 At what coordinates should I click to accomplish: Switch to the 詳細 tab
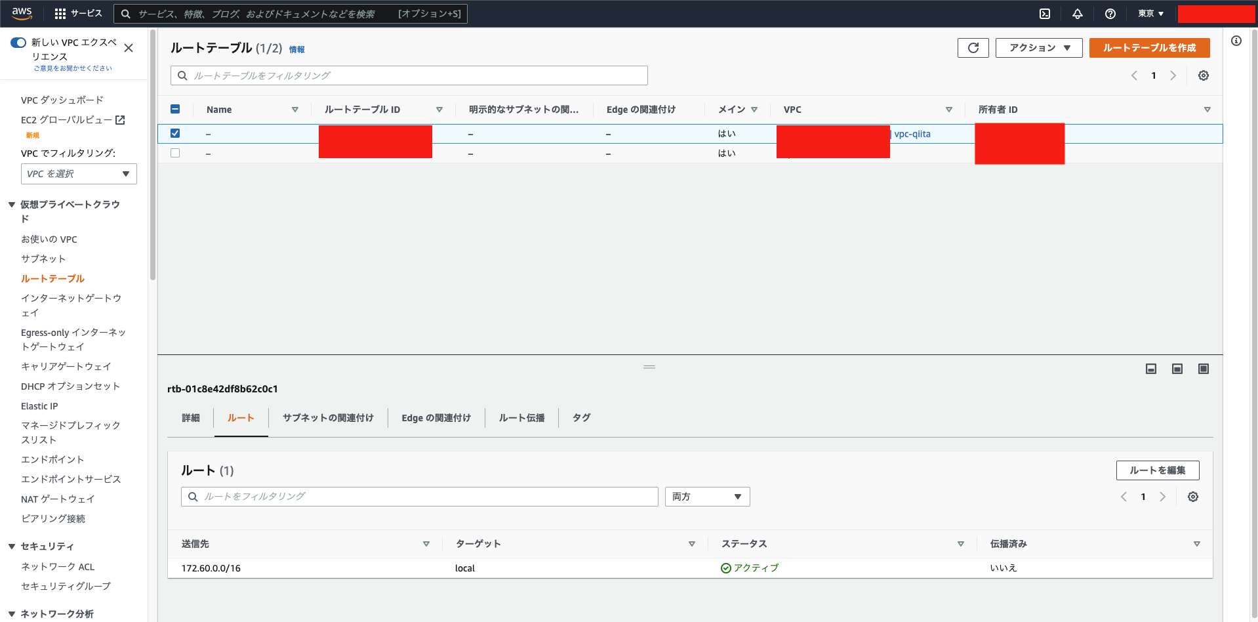191,418
